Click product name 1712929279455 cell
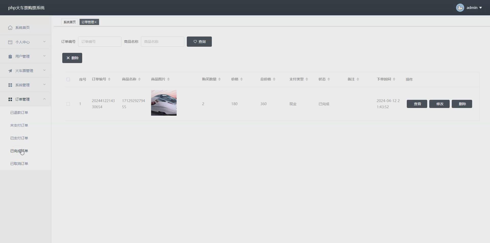The image size is (490, 243). coord(133,104)
